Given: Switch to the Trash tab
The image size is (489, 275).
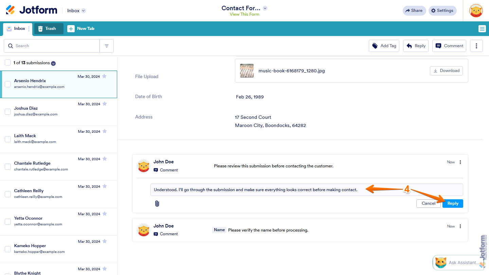Looking at the screenshot, I should click(49, 29).
